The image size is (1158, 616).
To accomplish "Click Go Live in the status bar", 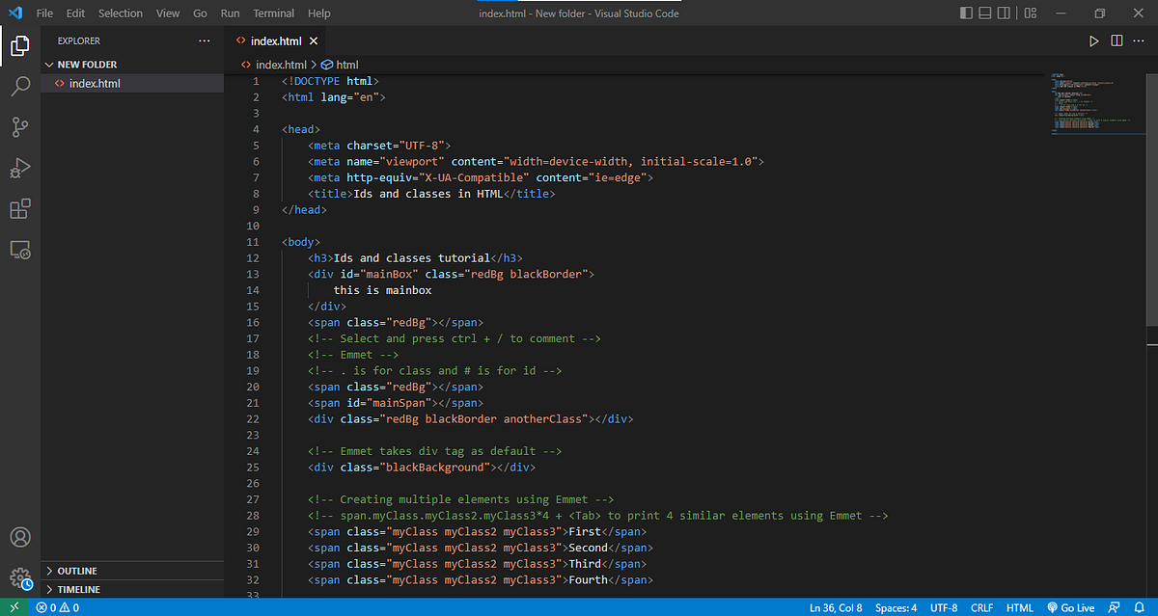I will point(1071,607).
